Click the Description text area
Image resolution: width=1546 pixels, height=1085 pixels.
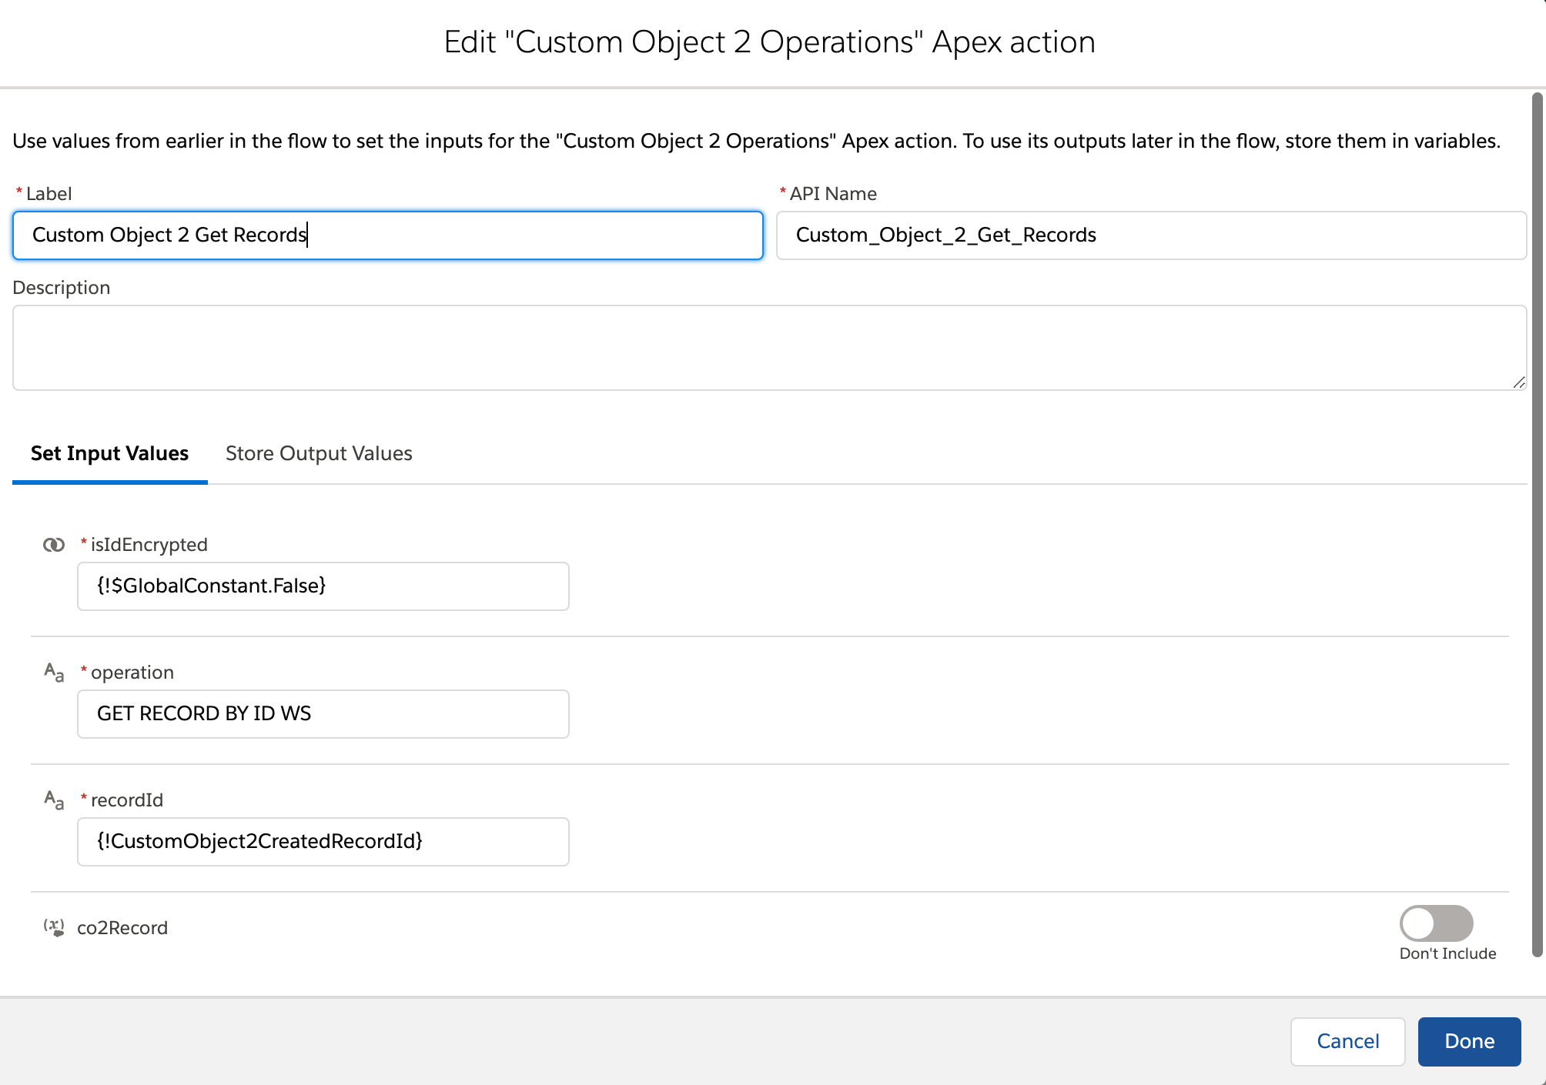(x=768, y=348)
